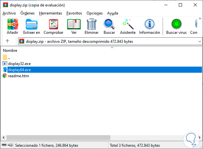Click the Añadir toolbar icon
This screenshot has height=149, width=203.
13,24
